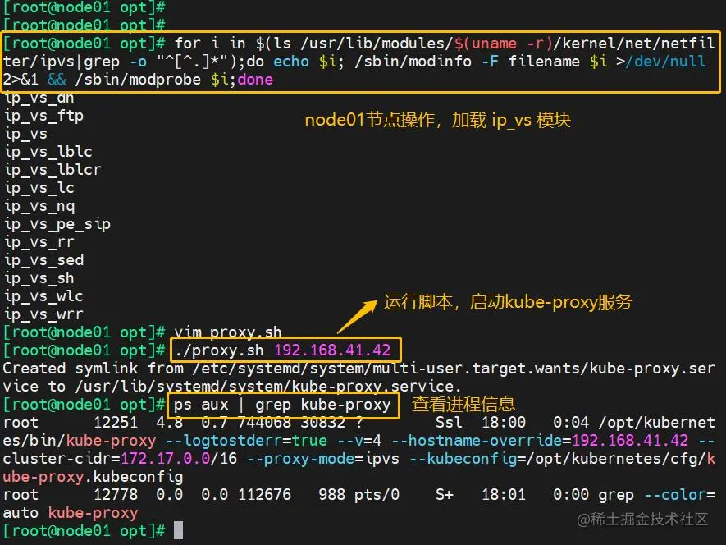Click the --hostname-override flag text
726x545 pixels.
pyautogui.click(x=477, y=441)
